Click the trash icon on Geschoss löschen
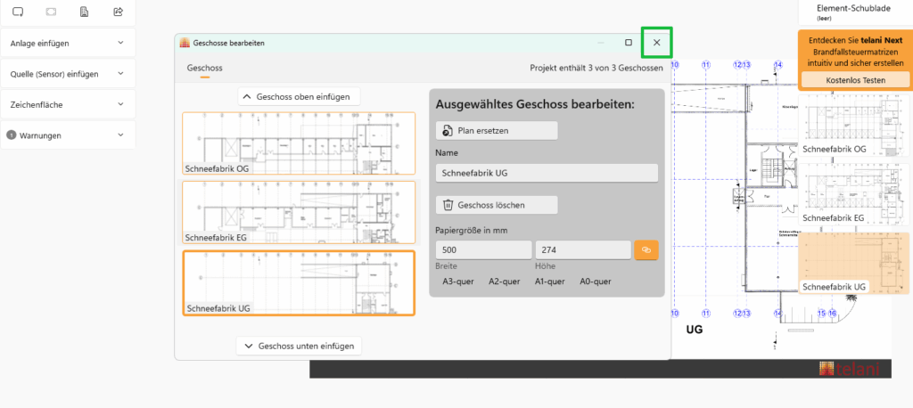The width and height of the screenshot is (913, 408). [x=448, y=205]
